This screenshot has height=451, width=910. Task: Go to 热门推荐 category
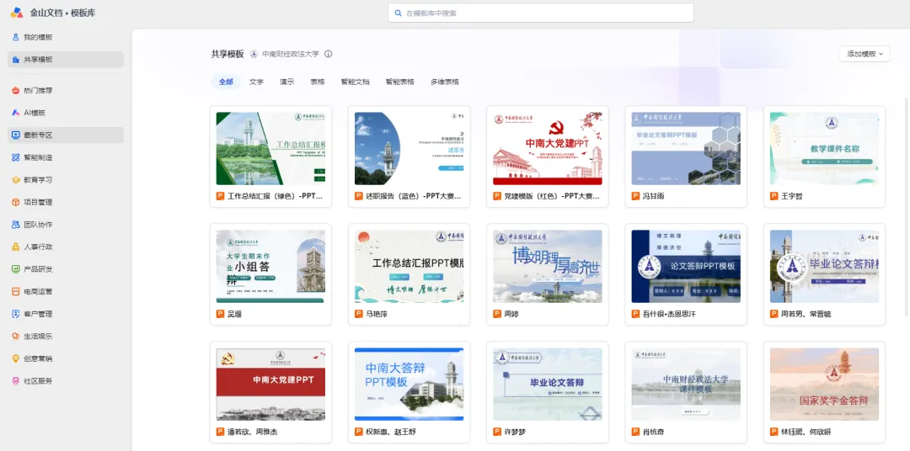point(66,90)
